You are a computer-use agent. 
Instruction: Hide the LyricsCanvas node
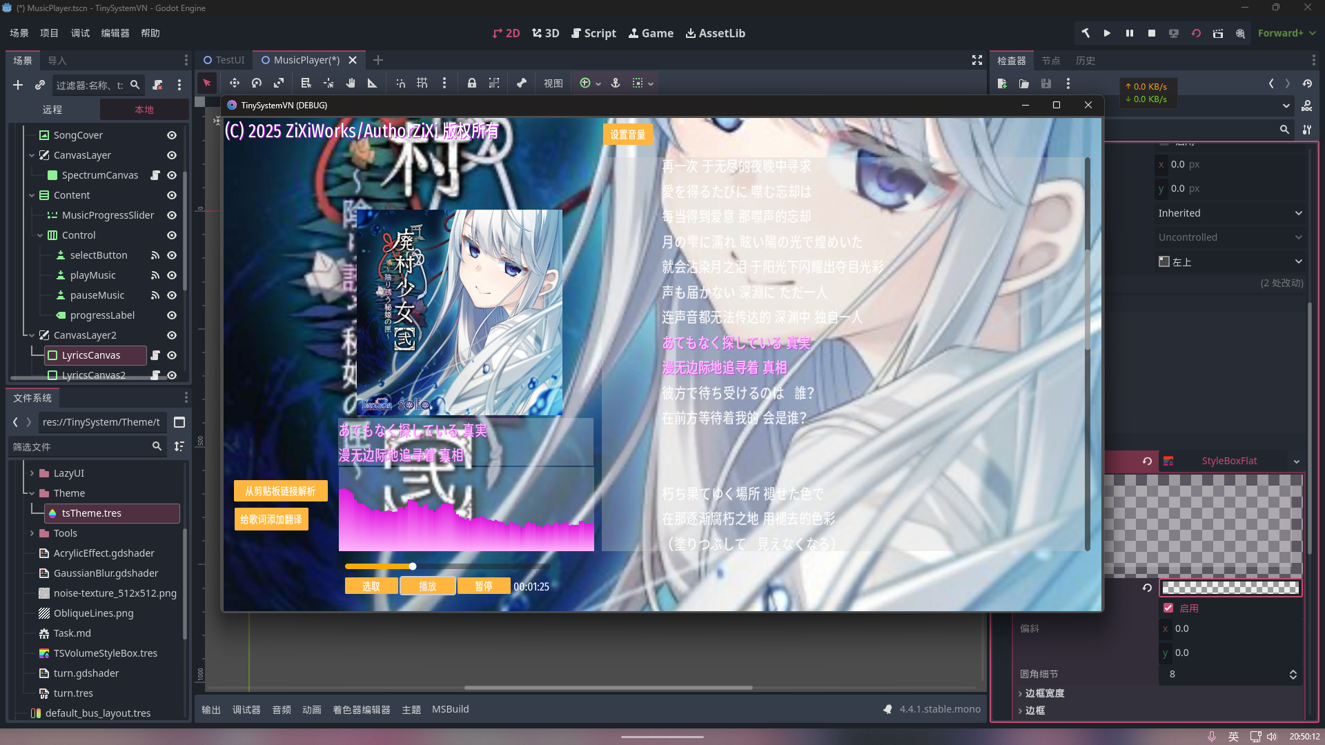pos(172,355)
